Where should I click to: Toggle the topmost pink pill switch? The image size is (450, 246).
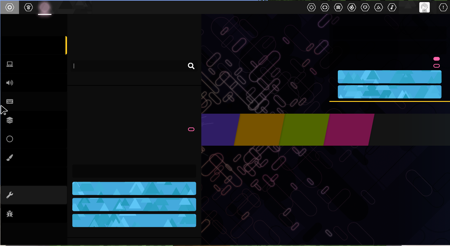tap(437, 58)
